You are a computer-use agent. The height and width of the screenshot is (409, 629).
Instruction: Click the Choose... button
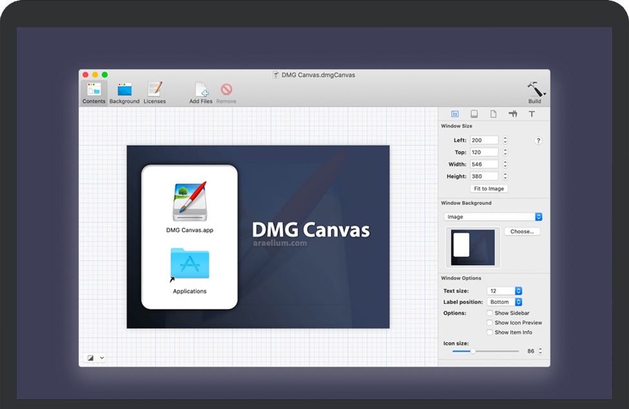pyautogui.click(x=522, y=232)
